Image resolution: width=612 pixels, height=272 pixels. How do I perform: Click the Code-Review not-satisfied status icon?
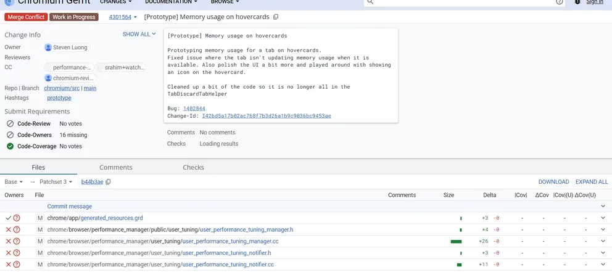coord(10,124)
